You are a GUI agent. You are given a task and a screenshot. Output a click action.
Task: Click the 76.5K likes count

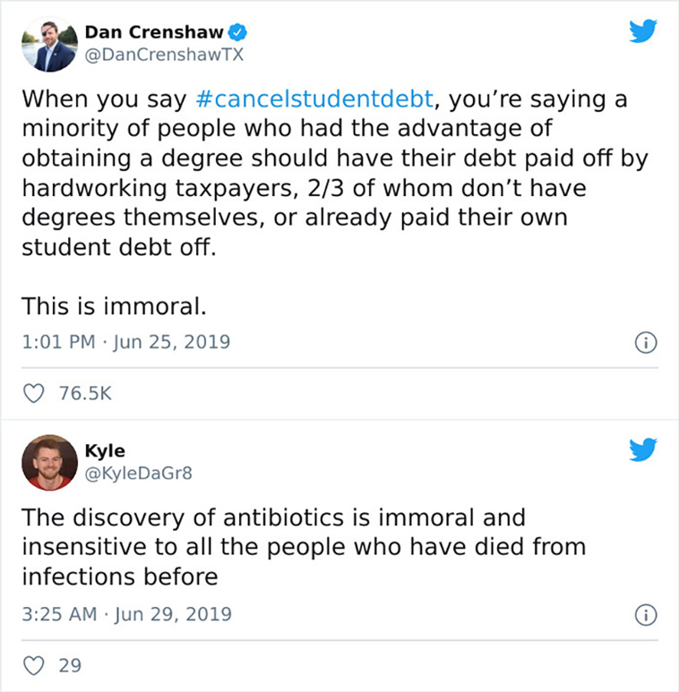(85, 393)
